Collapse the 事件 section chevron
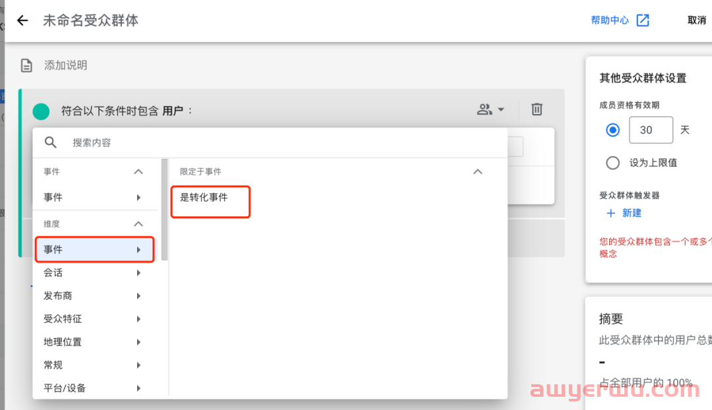Viewport: 712px width, 410px height. 138,171
